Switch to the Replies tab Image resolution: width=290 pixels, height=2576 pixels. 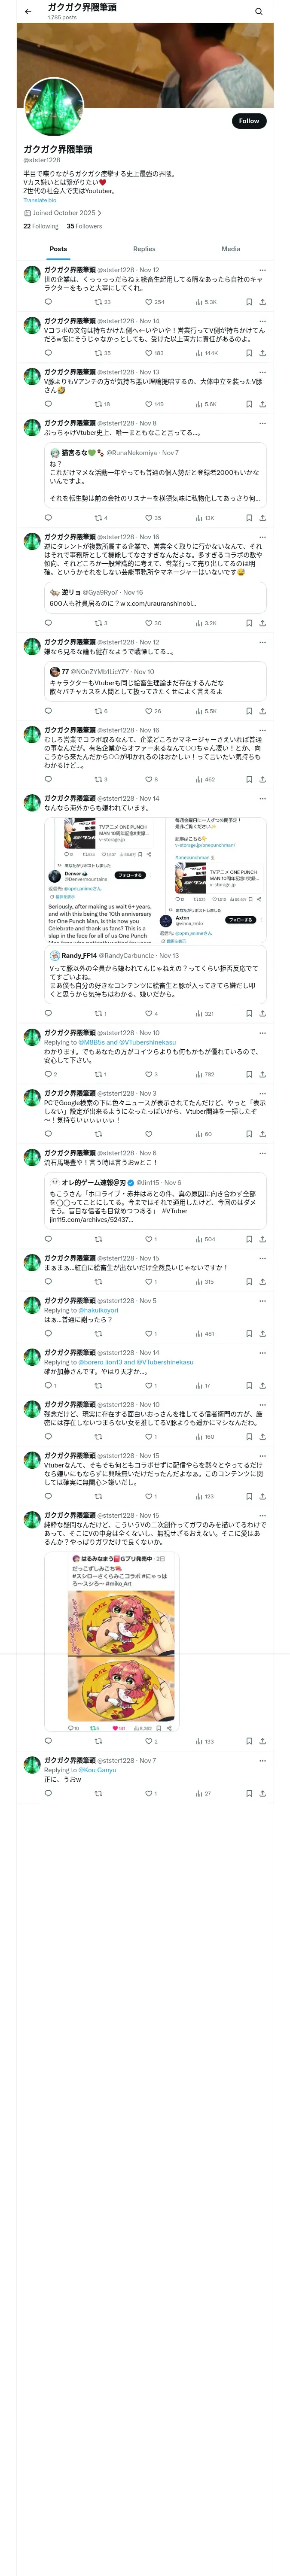tap(144, 249)
